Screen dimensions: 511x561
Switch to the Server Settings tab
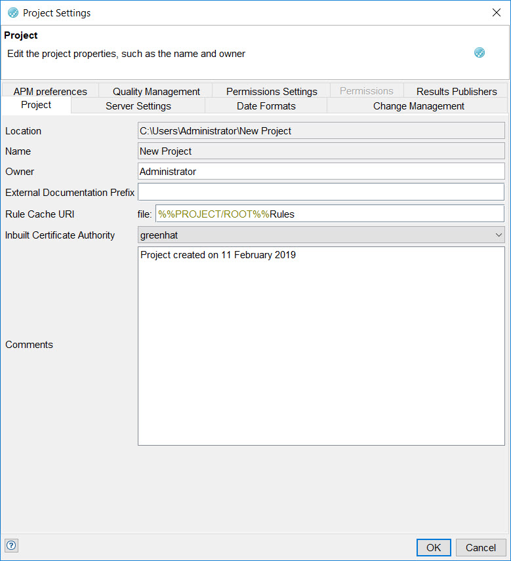point(138,106)
